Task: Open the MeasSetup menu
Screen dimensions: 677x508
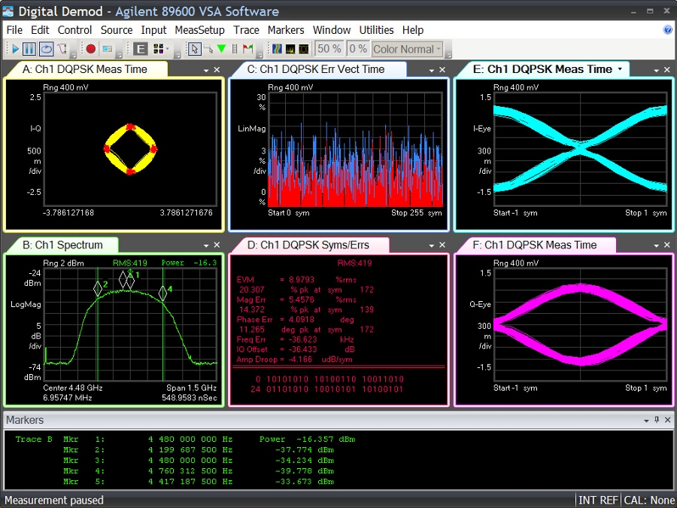Action: click(199, 30)
